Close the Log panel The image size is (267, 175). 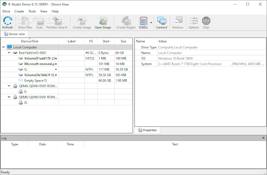tap(263, 138)
